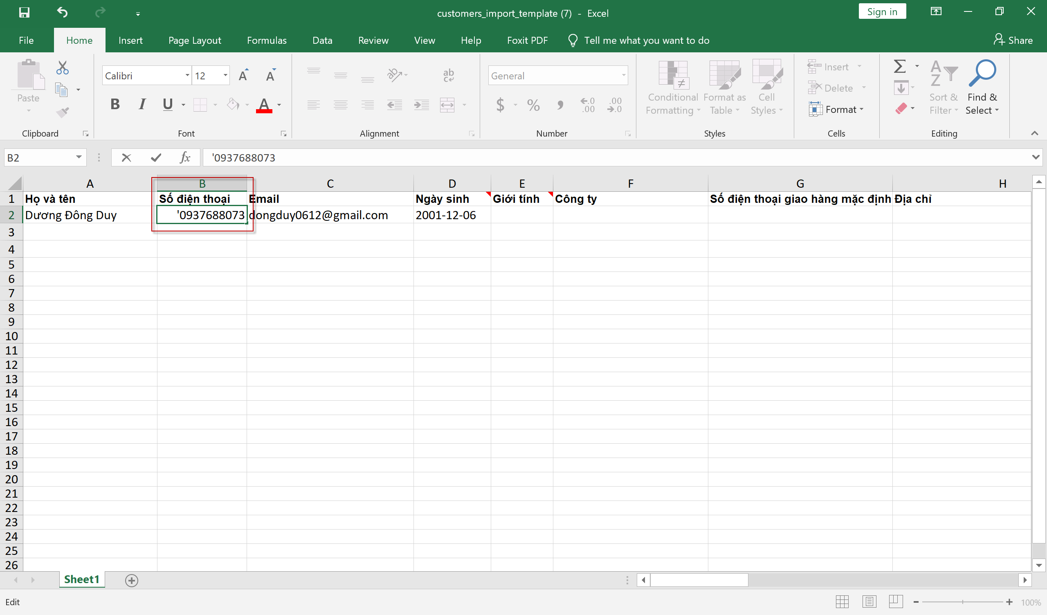Toggle Italic formatting

[142, 104]
